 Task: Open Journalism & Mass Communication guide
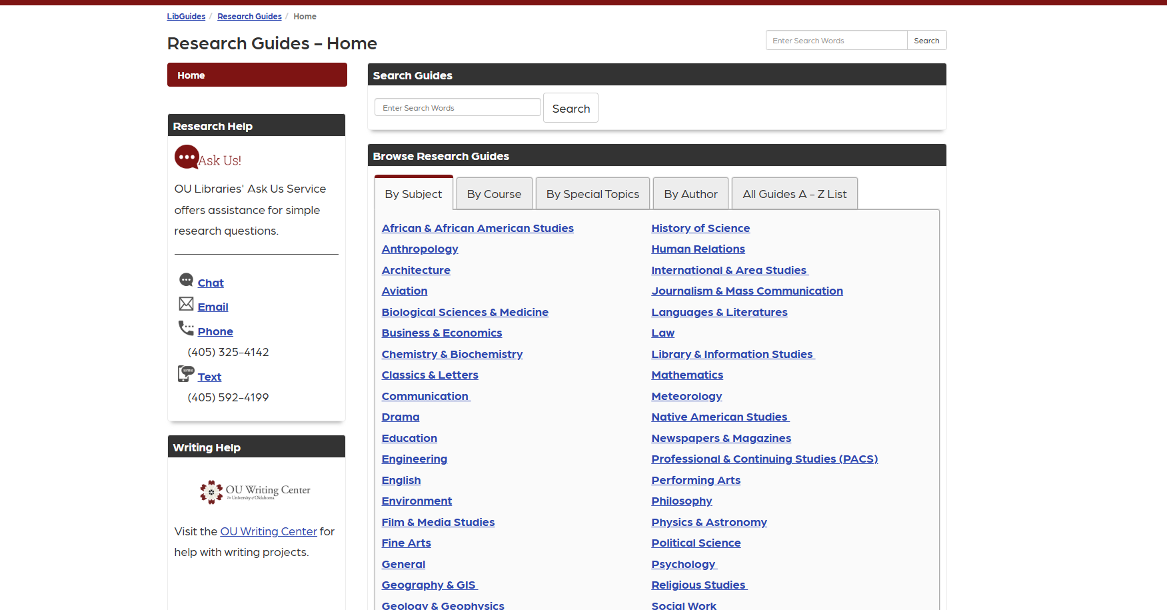point(747,291)
